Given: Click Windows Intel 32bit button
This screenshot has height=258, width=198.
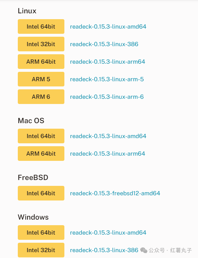Looking at the screenshot, I should (x=41, y=250).
